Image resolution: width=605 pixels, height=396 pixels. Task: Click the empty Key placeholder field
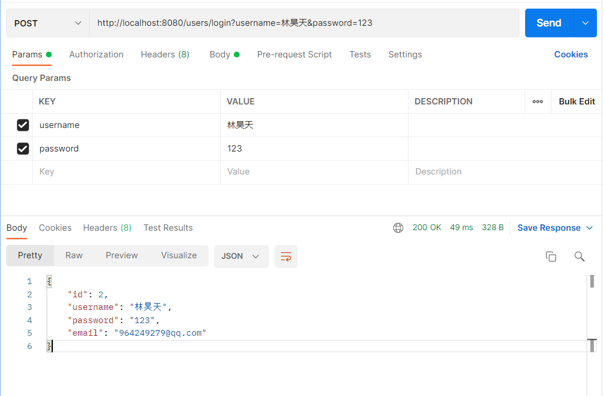pos(126,172)
